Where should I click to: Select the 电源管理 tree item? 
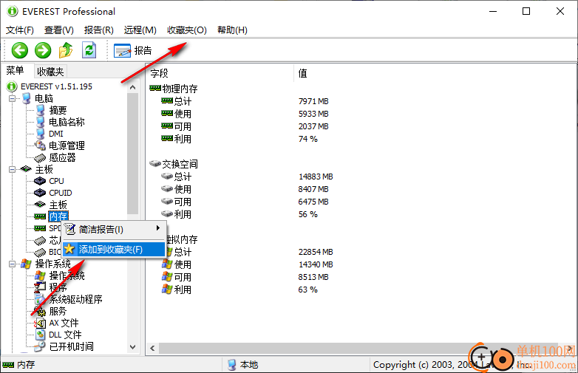click(x=67, y=146)
